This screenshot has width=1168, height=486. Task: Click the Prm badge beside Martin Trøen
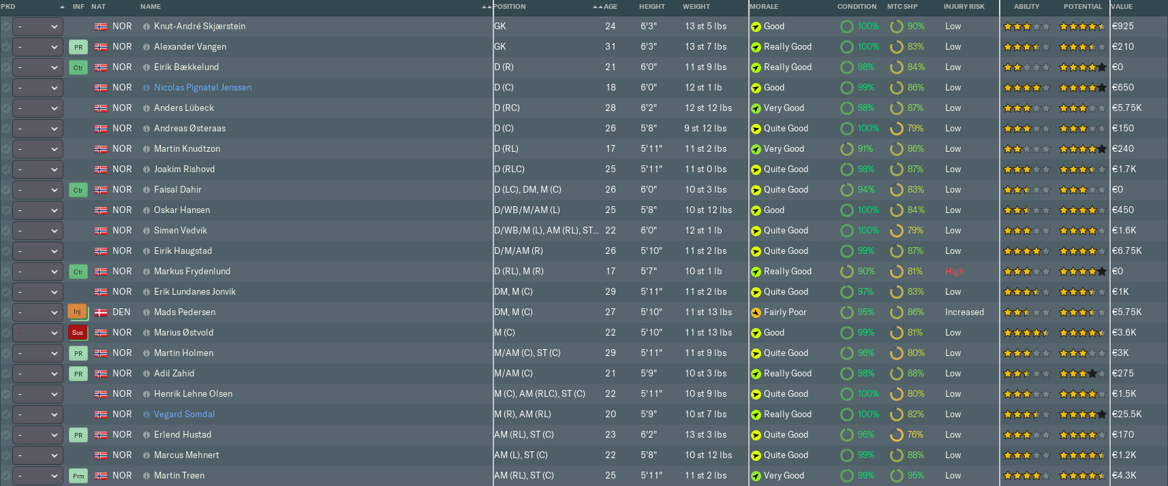click(x=78, y=476)
